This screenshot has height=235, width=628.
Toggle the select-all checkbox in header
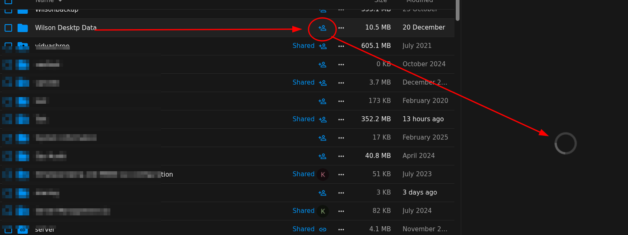(8, 1)
